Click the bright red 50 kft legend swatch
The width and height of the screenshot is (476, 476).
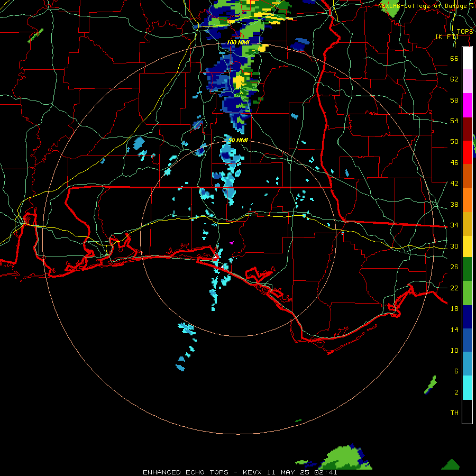pos(467,152)
